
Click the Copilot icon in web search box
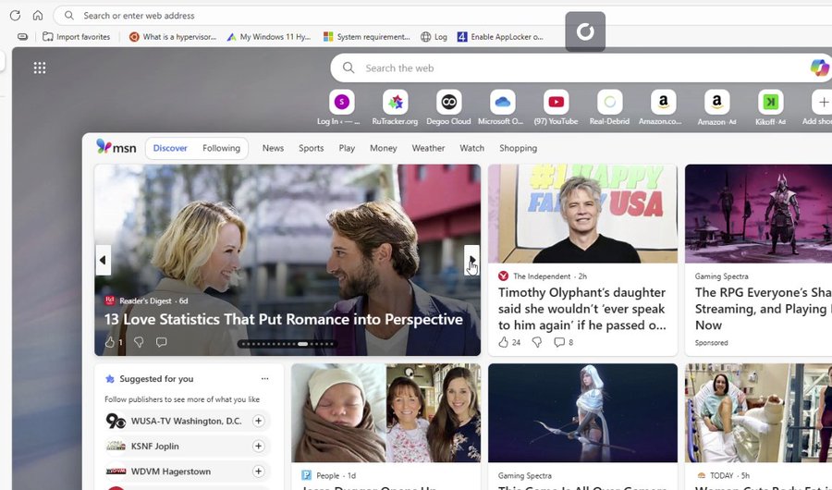tap(819, 67)
